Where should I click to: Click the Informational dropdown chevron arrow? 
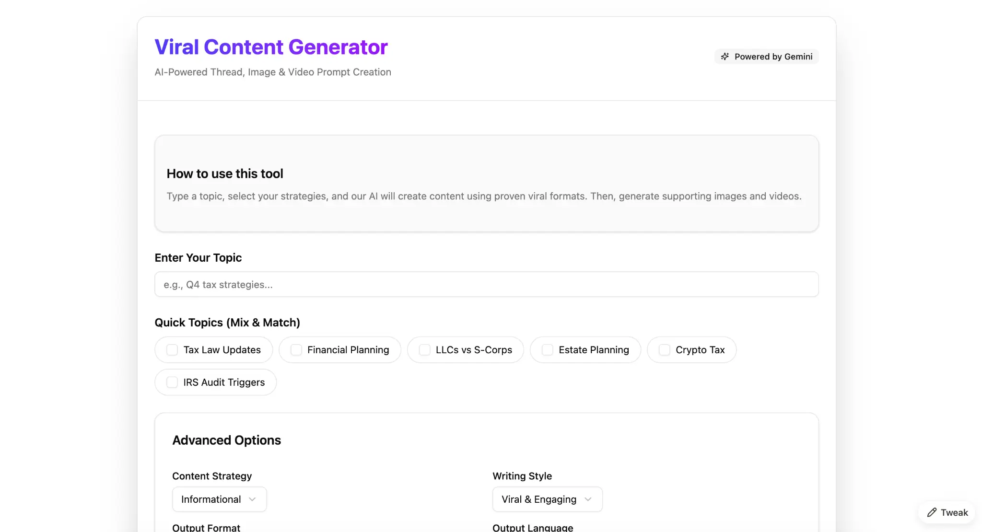tap(252, 499)
